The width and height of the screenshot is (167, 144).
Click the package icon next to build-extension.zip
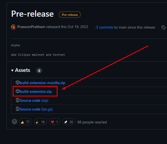click(x=18, y=91)
